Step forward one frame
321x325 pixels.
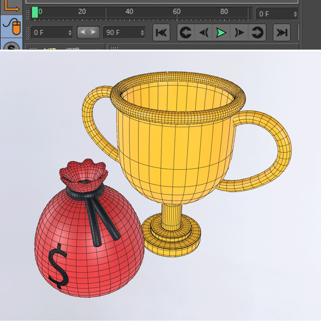[239, 33]
